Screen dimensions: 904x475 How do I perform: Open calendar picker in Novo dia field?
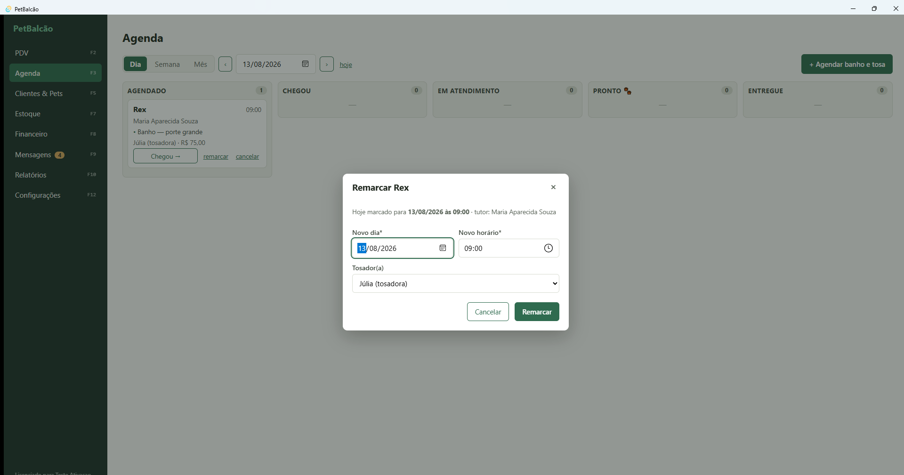point(443,248)
